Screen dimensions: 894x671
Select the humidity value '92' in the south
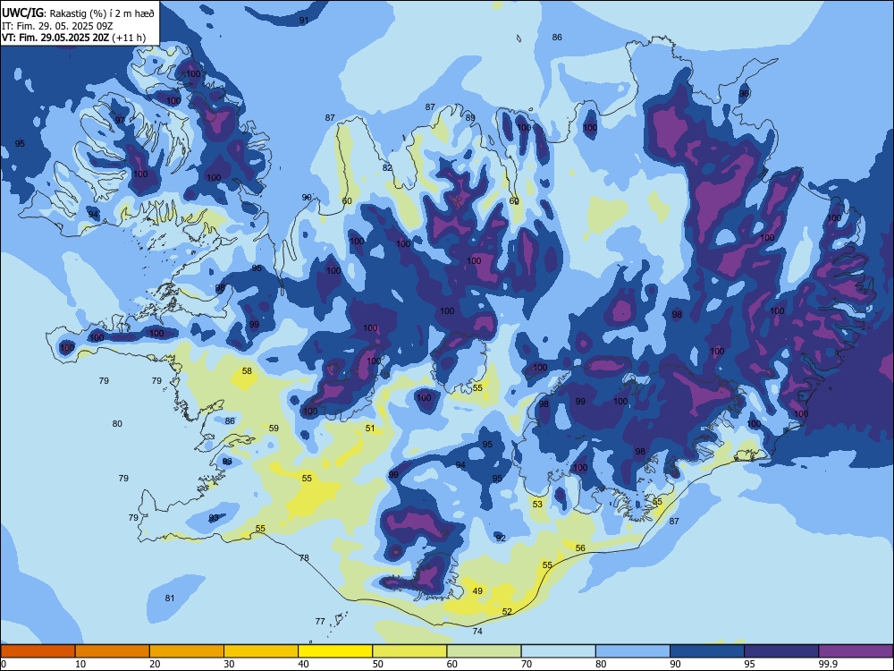click(x=501, y=538)
